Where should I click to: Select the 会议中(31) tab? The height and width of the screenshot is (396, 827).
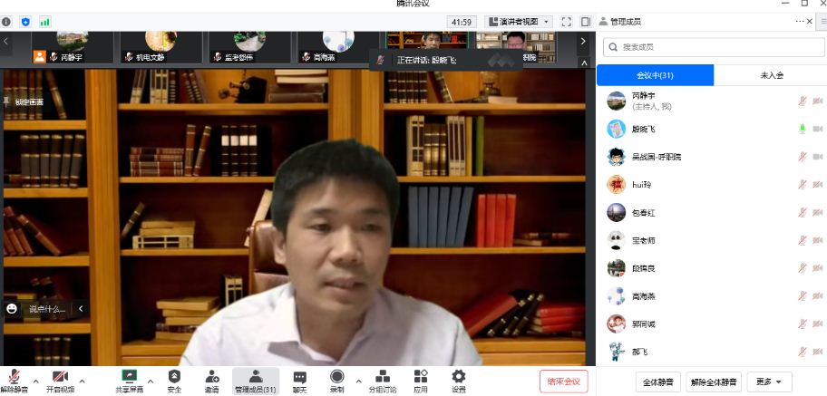pos(655,76)
